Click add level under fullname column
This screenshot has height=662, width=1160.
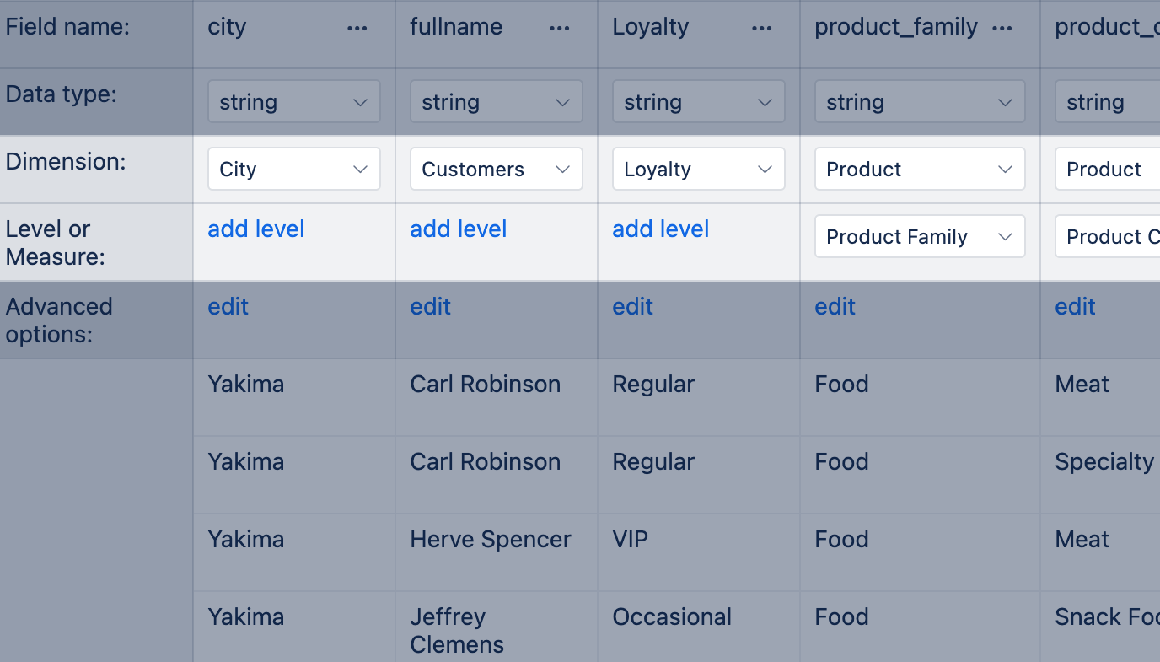click(459, 229)
